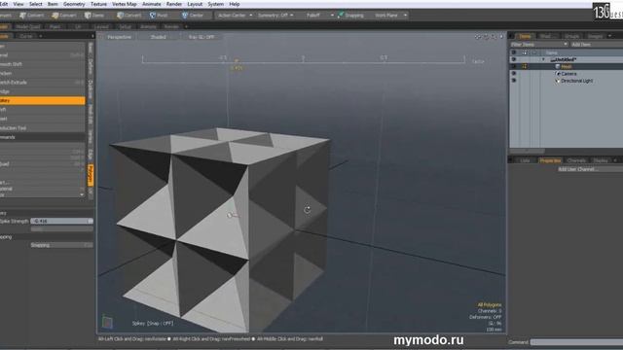Switch to the Paint layout tab
This screenshot has width=623, height=350.
coord(55,26)
